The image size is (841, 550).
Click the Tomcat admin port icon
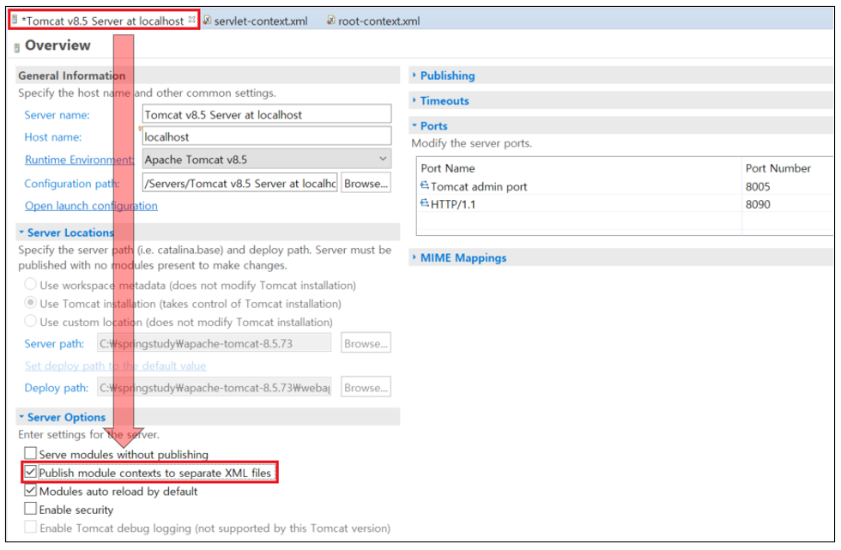(424, 185)
